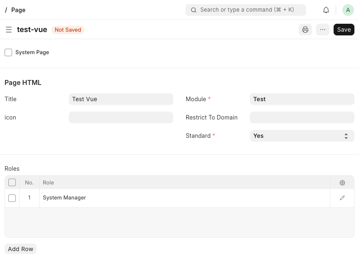
Task: Click the print icon button
Action: 305,30
